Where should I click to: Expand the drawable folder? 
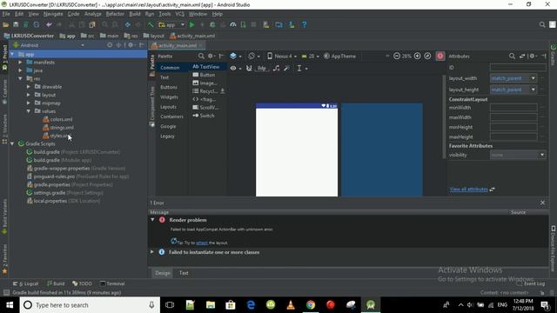click(x=29, y=87)
